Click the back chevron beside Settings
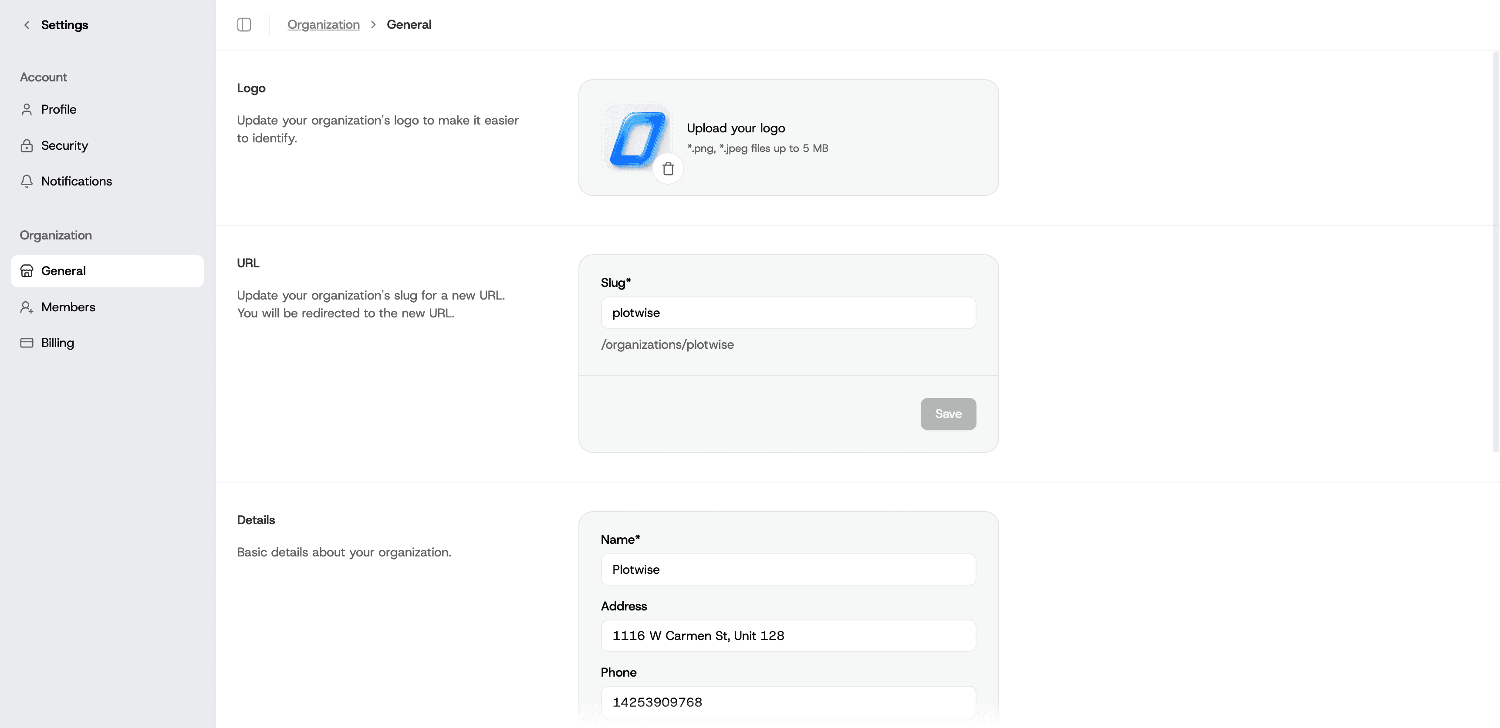 (26, 24)
